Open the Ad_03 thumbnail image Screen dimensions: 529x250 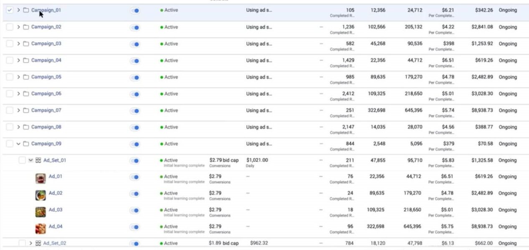(40, 212)
